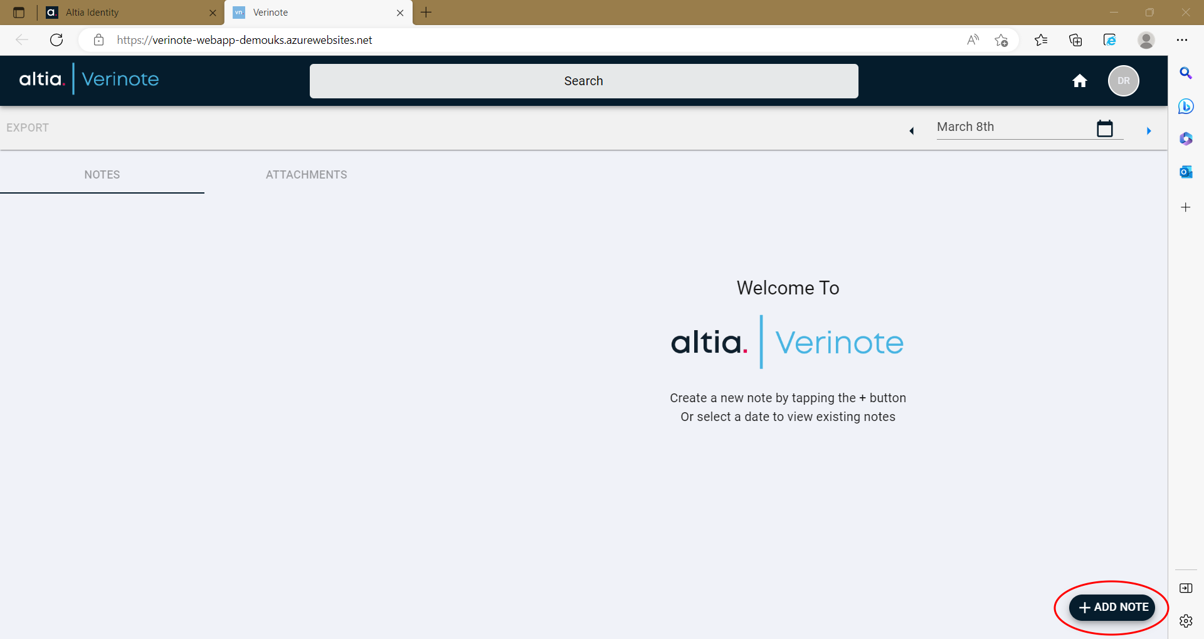This screenshot has height=639, width=1204.
Task: Open the calendar date picker icon
Action: click(1105, 128)
